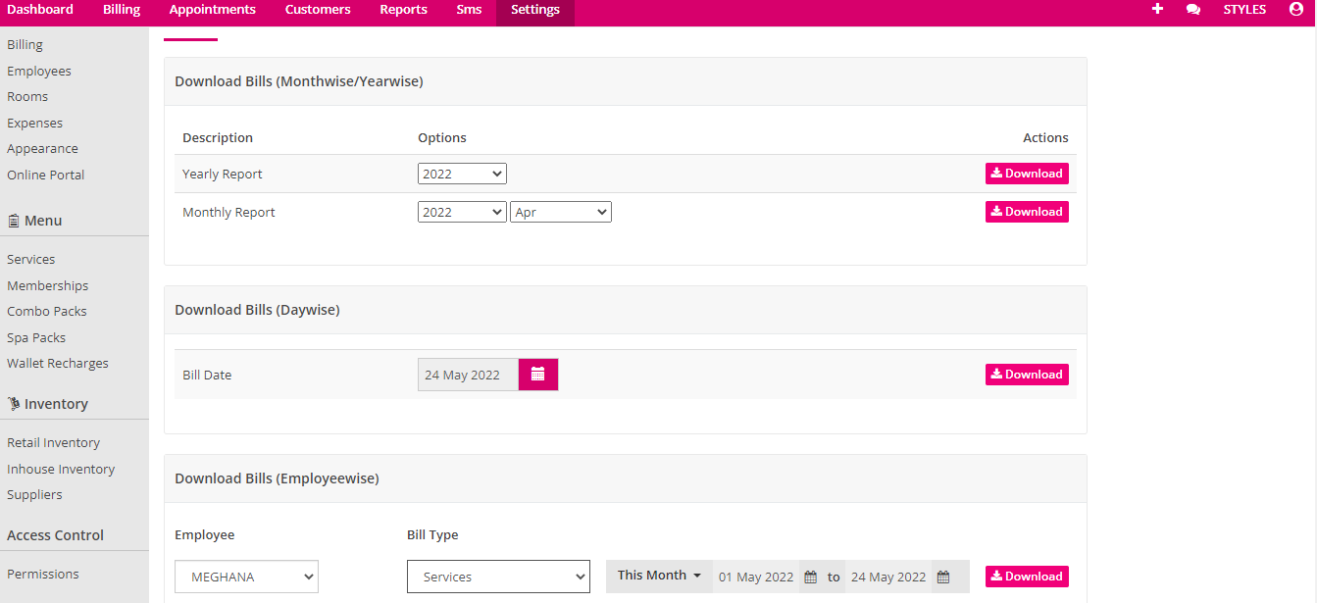Click the Bill Date input field

pos(468,375)
